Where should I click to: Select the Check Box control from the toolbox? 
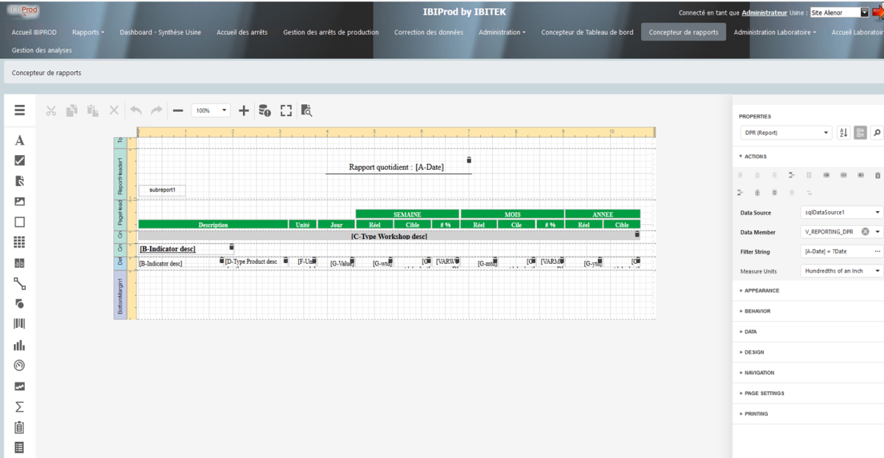tap(19, 160)
